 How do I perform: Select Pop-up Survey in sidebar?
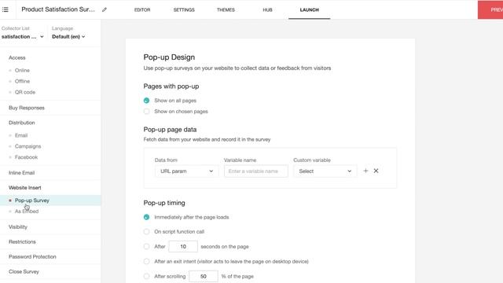(x=32, y=200)
